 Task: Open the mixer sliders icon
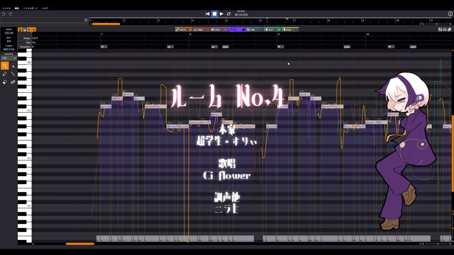coord(440,29)
